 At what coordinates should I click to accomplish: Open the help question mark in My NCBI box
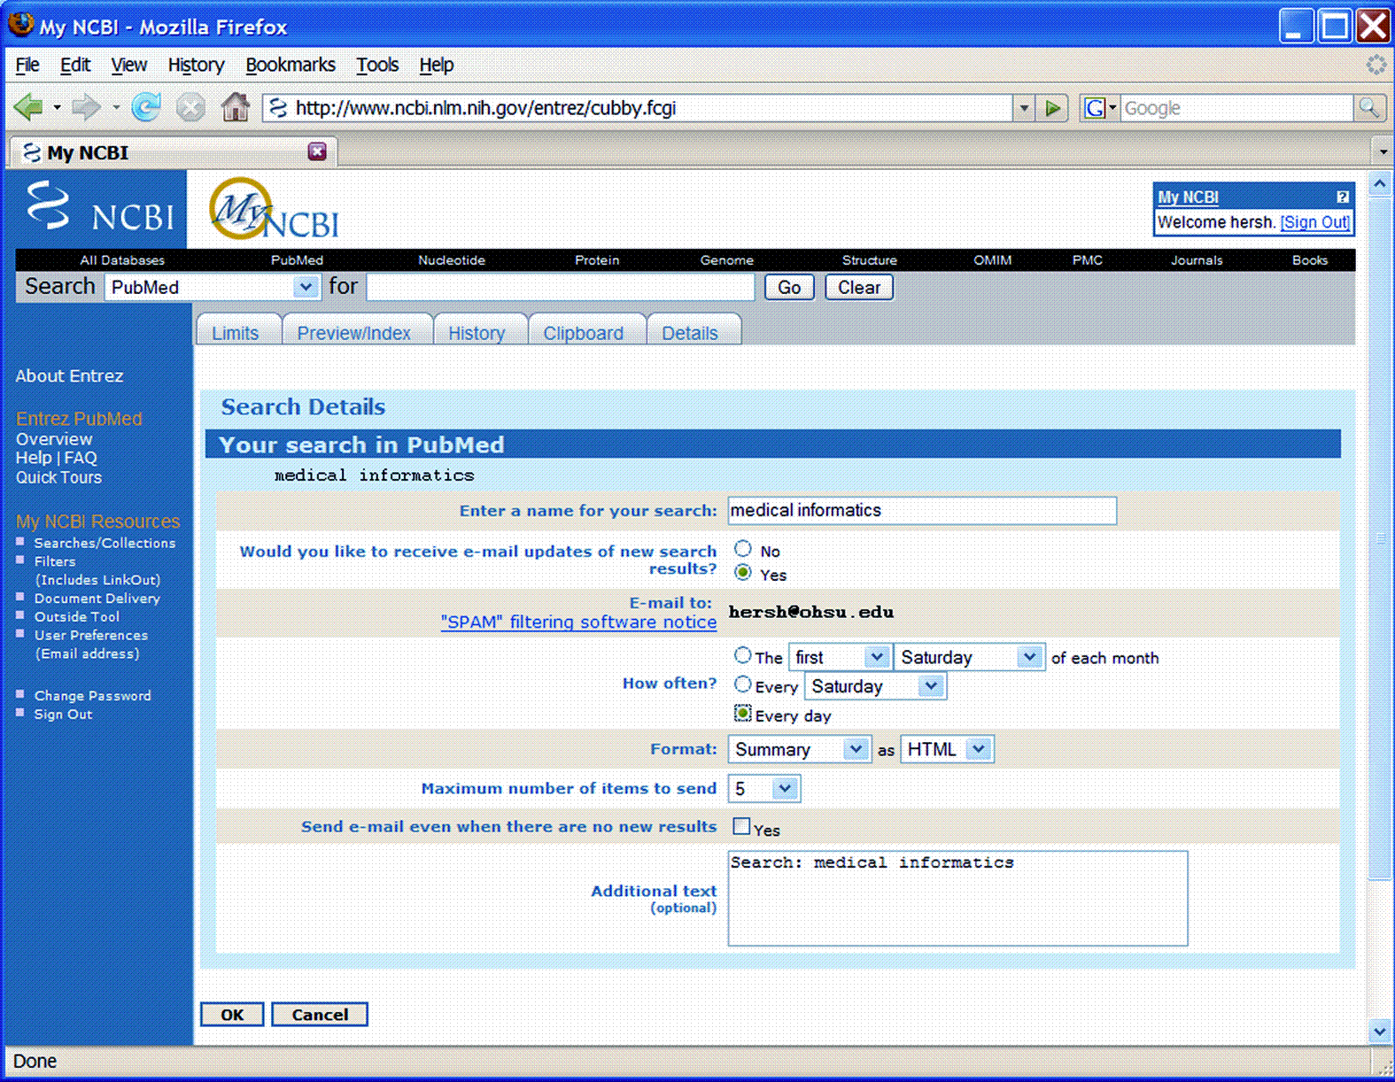1342,197
